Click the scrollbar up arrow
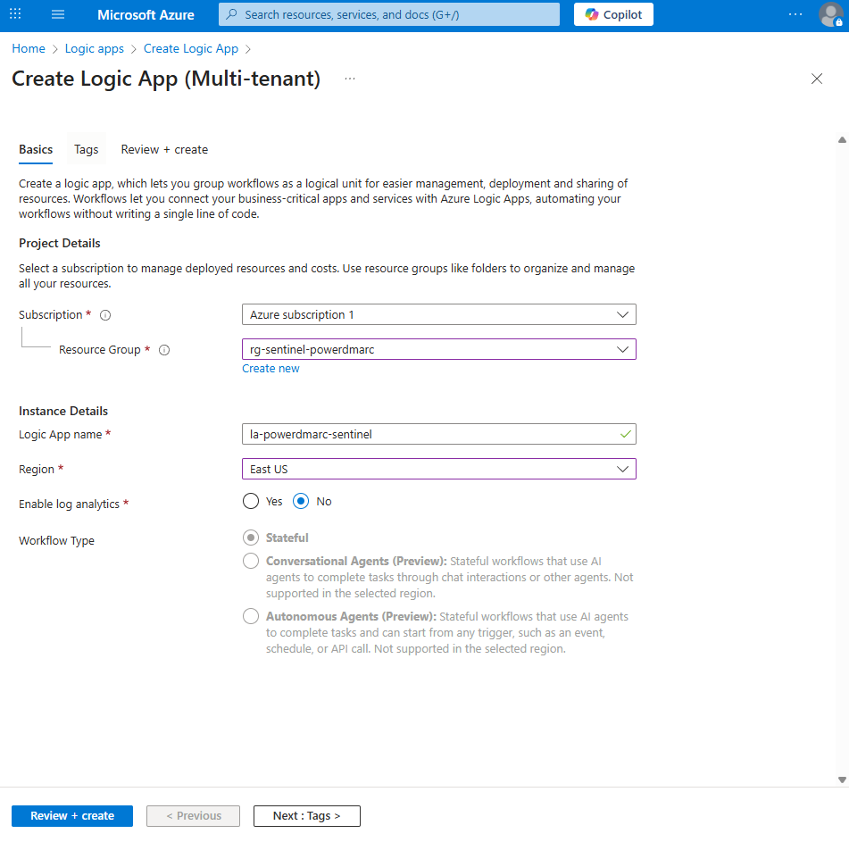The width and height of the screenshot is (849, 842). tap(842, 139)
